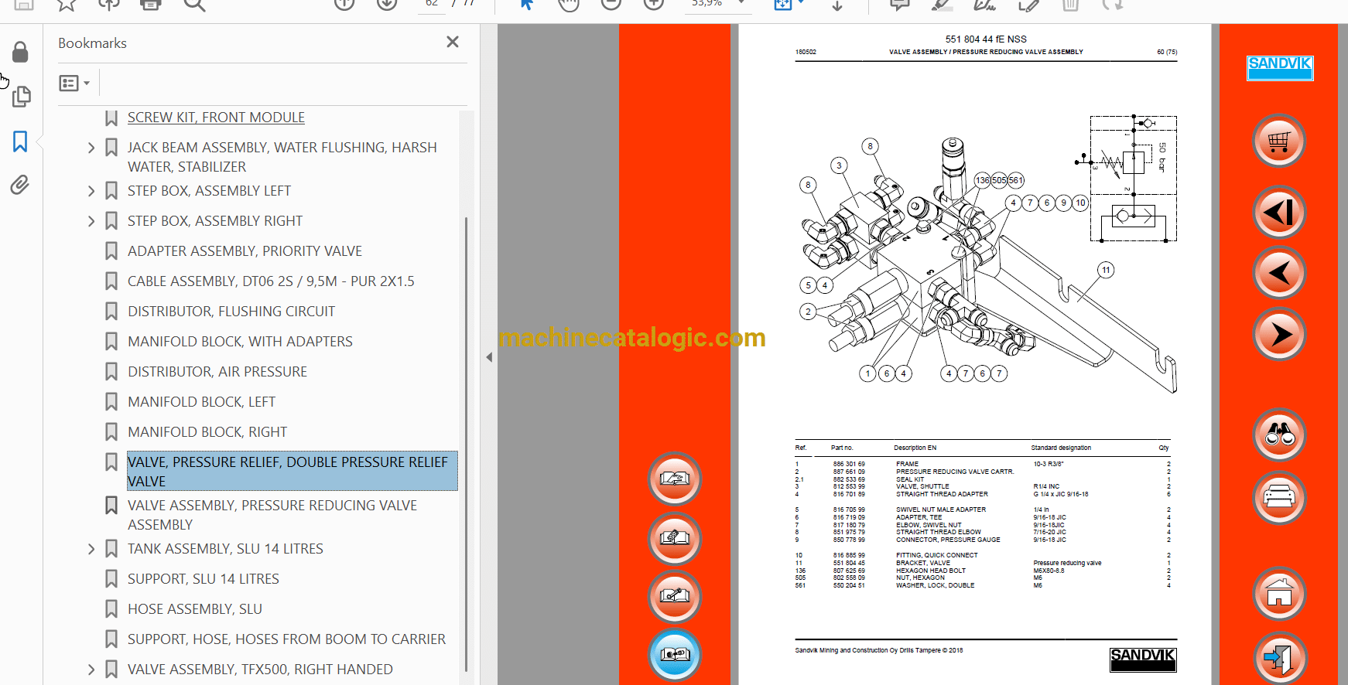Viewport: 1348px width, 685px height.
Task: Open the bookmark options dropdown menu
Action: point(75,83)
